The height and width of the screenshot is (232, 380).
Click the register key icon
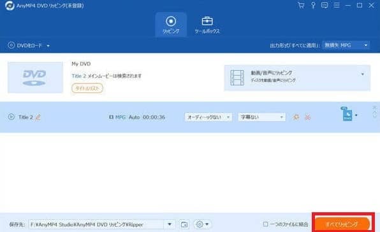click(313, 5)
